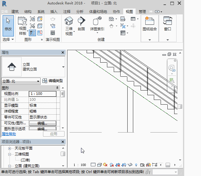Viewport: 201px width, 176px height.
Task: Switch to the 注释 ribbon tab
Action: tap(67, 12)
